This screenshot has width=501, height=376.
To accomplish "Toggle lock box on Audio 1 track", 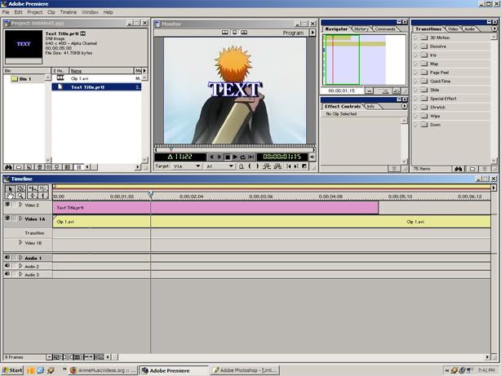I will point(14,258).
